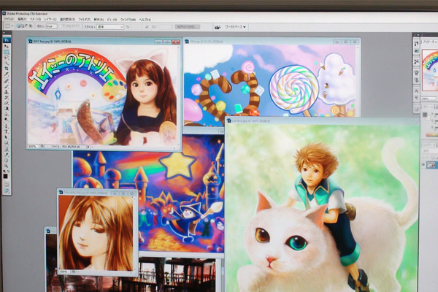Image resolution: width=438 pixels, height=292 pixels.
Task: Open the イメージ(I) menu
Action: tap(36, 20)
